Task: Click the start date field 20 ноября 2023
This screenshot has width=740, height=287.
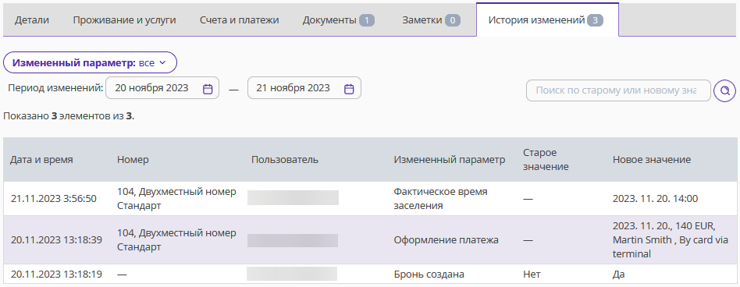Action: pyautogui.click(x=162, y=88)
